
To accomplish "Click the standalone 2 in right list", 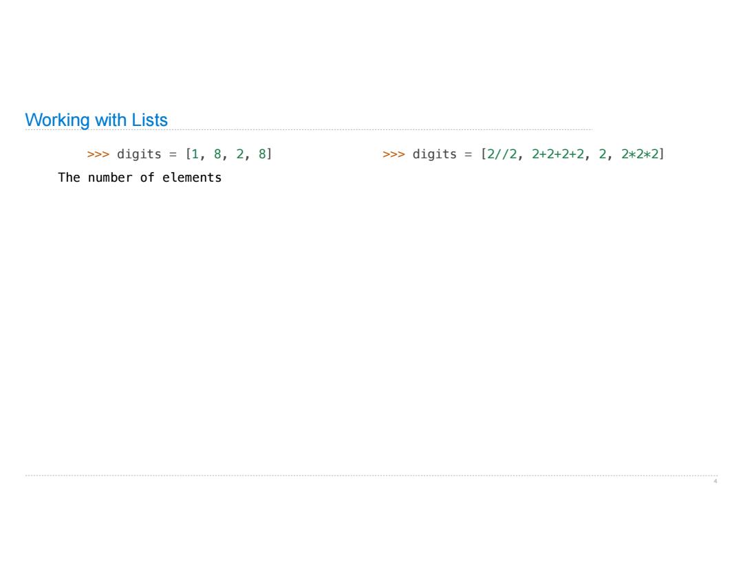I will pos(602,154).
